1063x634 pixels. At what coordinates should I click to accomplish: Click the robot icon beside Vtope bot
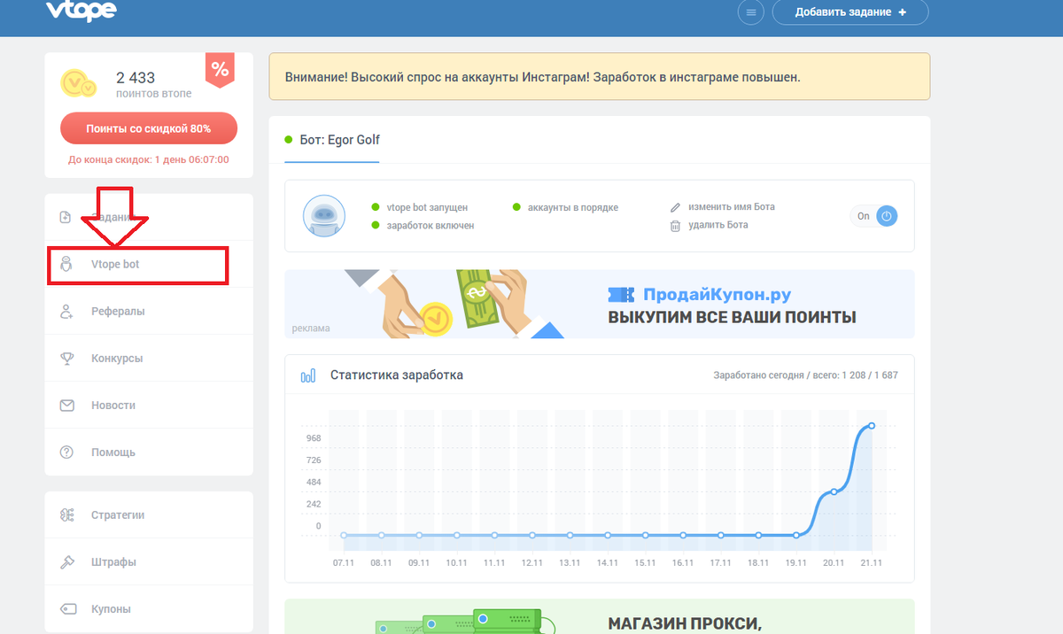click(66, 265)
